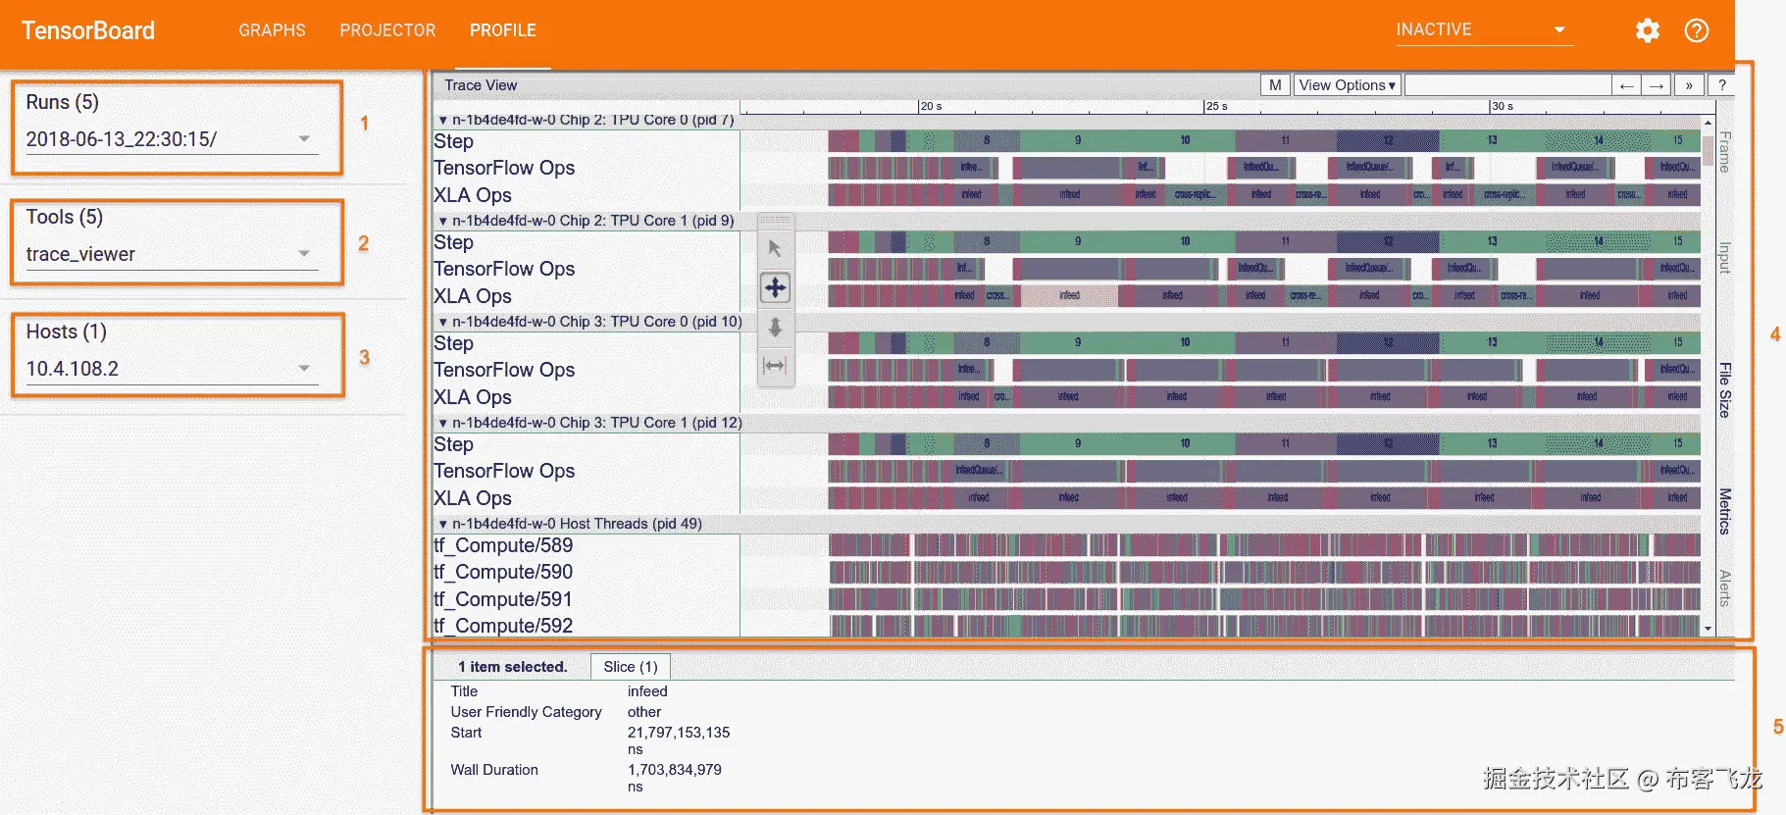Open the View Options dropdown
The width and height of the screenshot is (1786, 815).
[x=1347, y=85]
